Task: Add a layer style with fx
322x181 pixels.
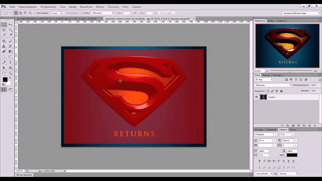Action: [288, 125]
